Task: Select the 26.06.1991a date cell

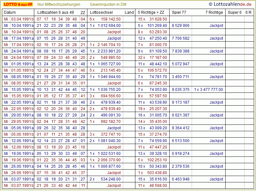Action: click(x=22, y=166)
